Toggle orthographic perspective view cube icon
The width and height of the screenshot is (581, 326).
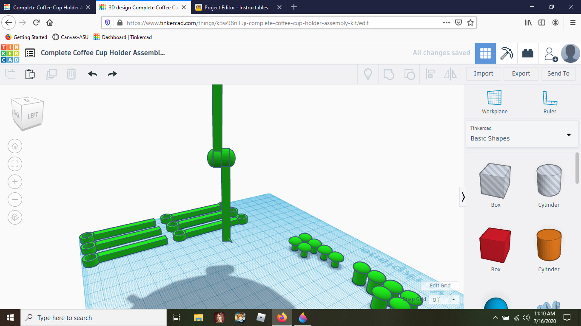pos(15,217)
